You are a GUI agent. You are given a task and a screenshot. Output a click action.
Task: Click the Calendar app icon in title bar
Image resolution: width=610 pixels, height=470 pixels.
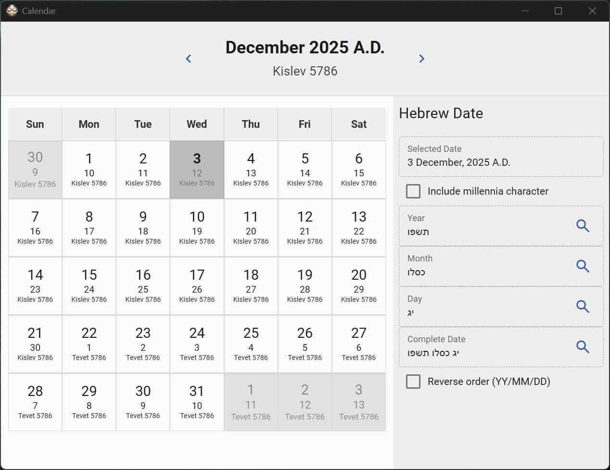click(12, 11)
